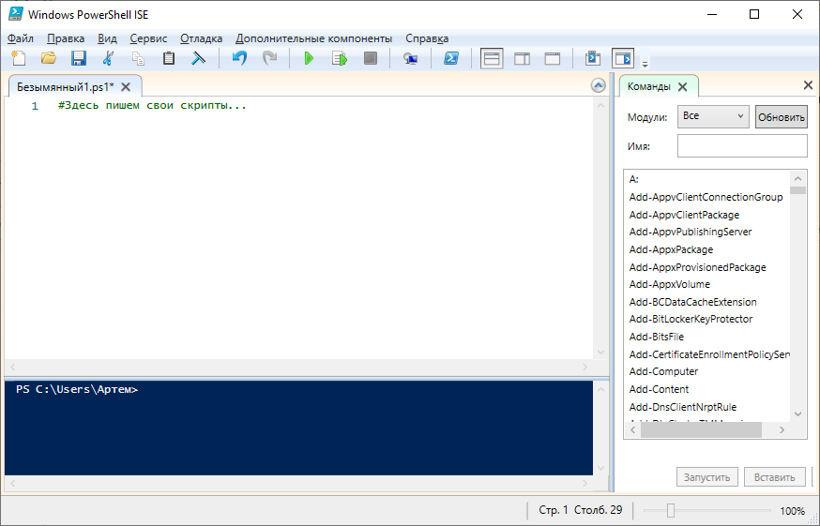Click the Запустить button
820x526 pixels.
coord(707,477)
